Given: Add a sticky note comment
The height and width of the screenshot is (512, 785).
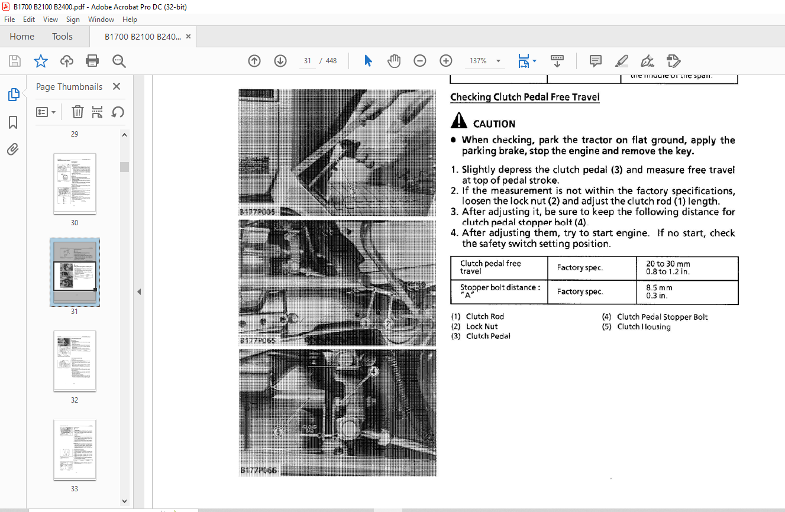Looking at the screenshot, I should 596,61.
